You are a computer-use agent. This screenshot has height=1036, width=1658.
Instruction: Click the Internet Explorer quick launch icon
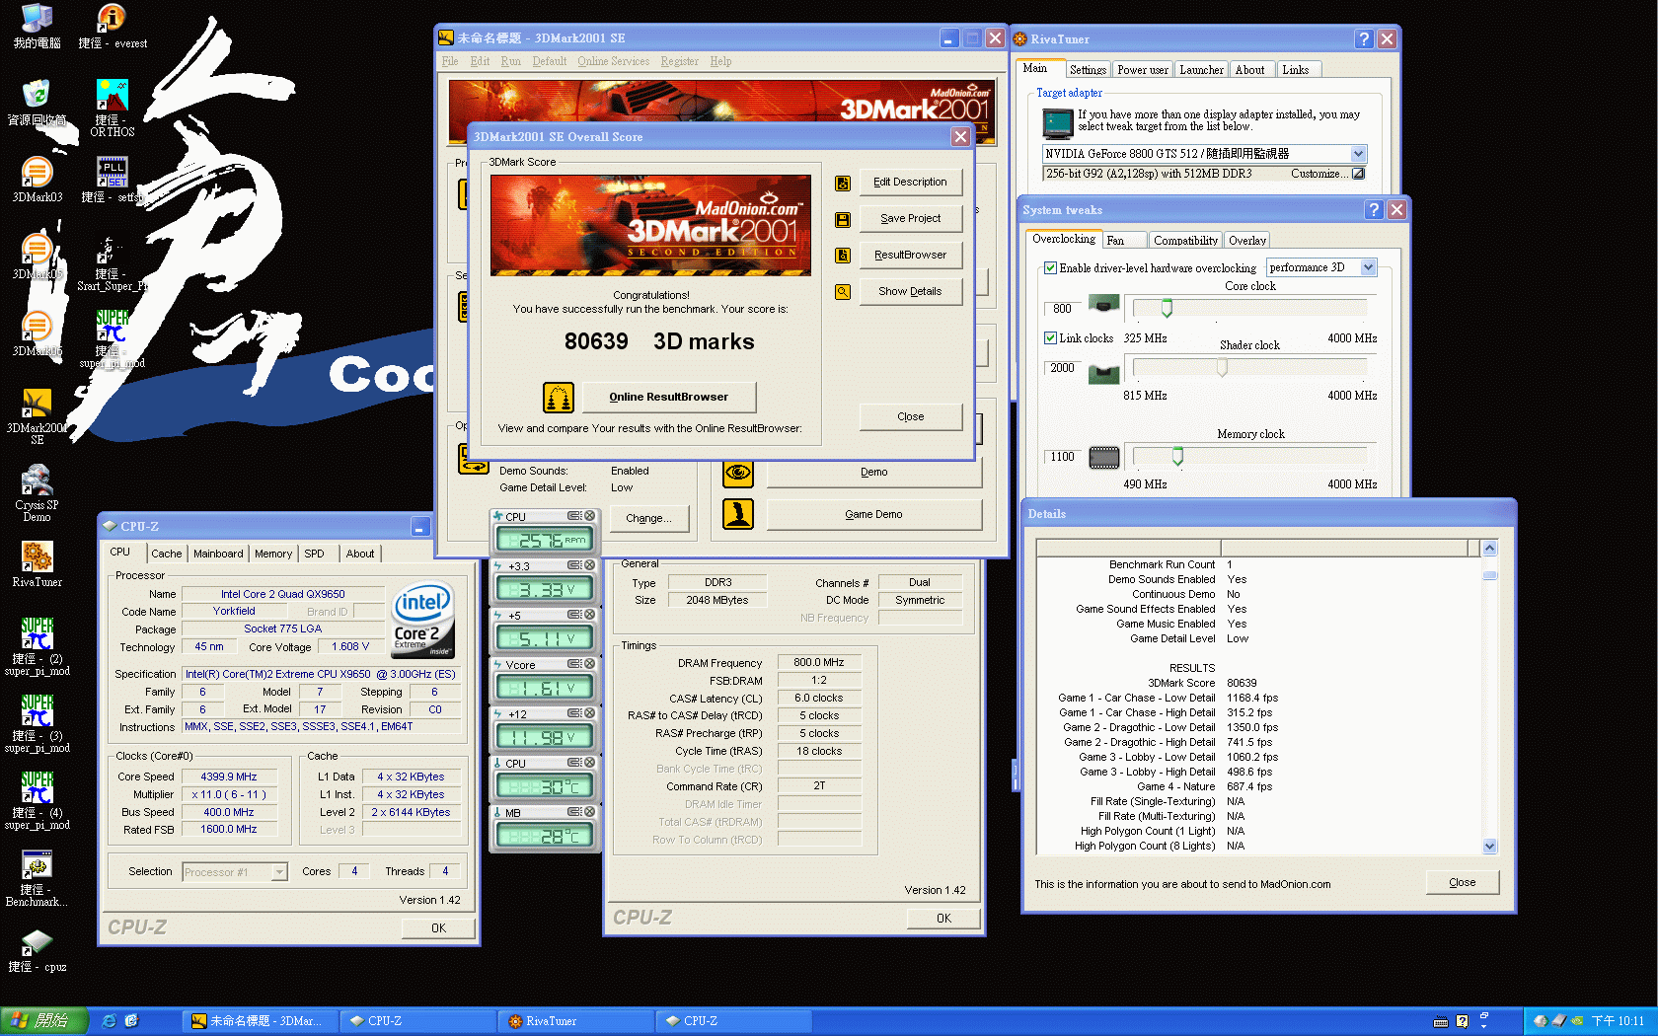click(109, 1021)
